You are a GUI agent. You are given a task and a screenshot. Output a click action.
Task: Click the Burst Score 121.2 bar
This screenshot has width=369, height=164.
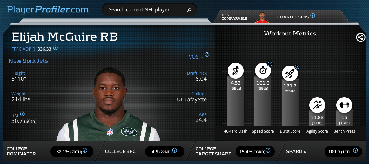[290, 102]
